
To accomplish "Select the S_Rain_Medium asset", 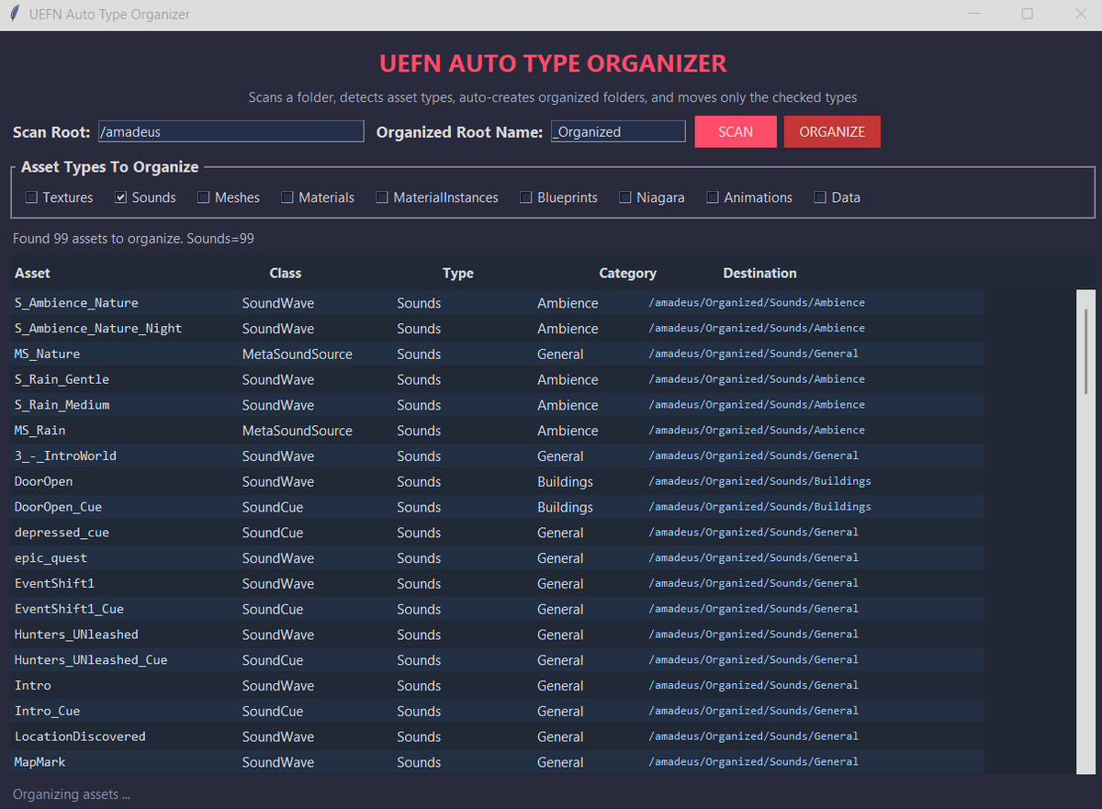I will coord(498,405).
